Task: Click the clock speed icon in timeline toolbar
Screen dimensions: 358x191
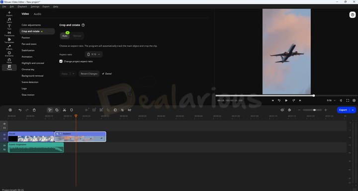Action: (115, 110)
